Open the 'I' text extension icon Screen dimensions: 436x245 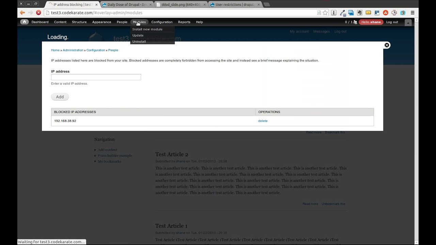click(334, 13)
